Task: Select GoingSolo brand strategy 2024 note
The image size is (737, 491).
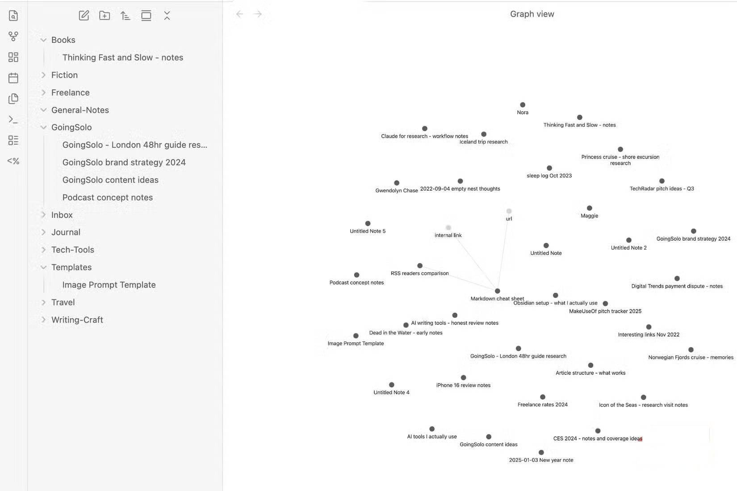Action: pos(124,162)
